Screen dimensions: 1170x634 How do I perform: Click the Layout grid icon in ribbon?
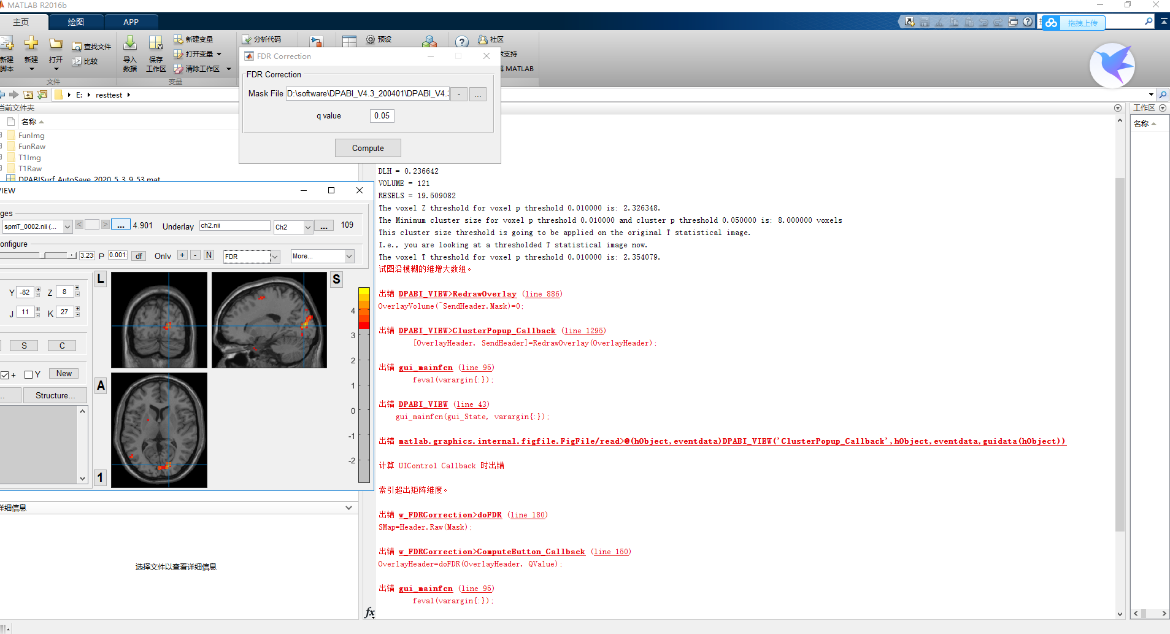pyautogui.click(x=349, y=42)
